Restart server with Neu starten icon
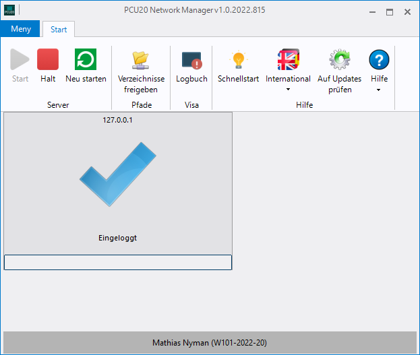Screen dimensions: 420x355 [x=86, y=60]
